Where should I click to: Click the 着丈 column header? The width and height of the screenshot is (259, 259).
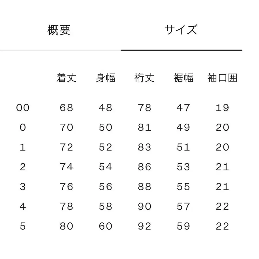click(x=66, y=78)
